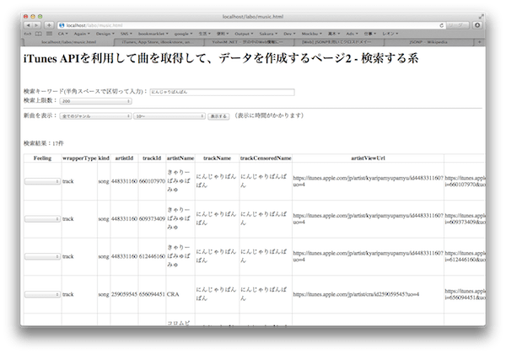Open the 検索上限数 dropdown showing 200

(95, 101)
